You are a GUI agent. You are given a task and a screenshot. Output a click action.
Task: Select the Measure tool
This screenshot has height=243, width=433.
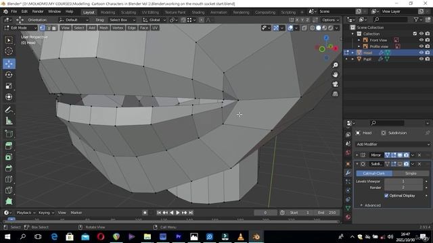point(9,121)
